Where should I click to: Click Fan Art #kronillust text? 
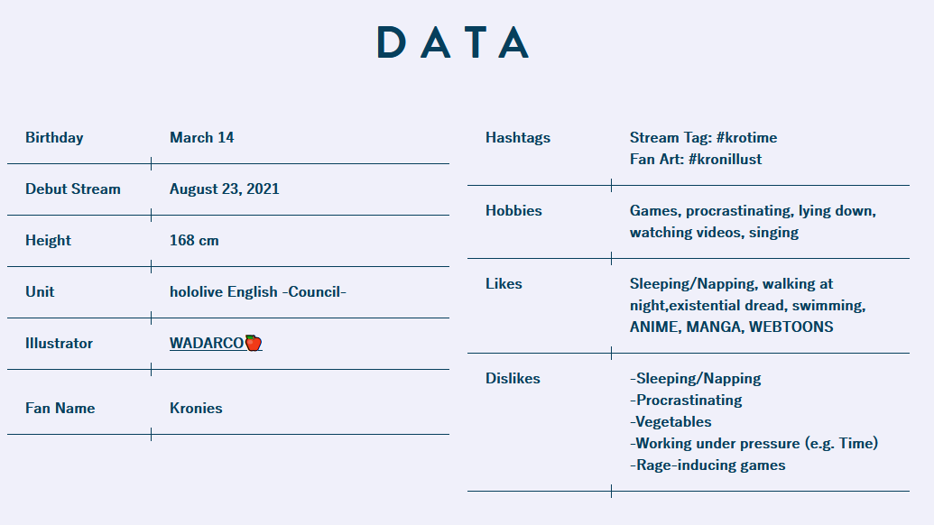click(x=696, y=159)
